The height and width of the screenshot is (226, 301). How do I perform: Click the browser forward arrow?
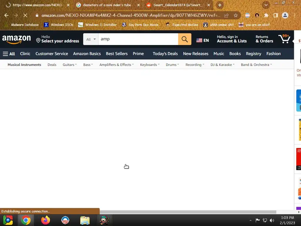point(16,15)
